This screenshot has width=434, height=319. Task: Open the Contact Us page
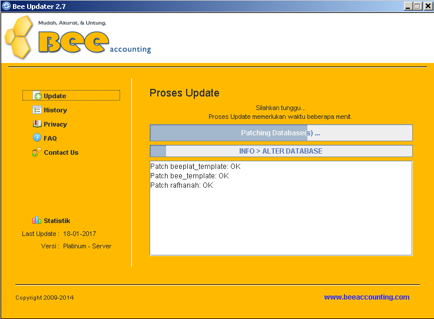61,152
